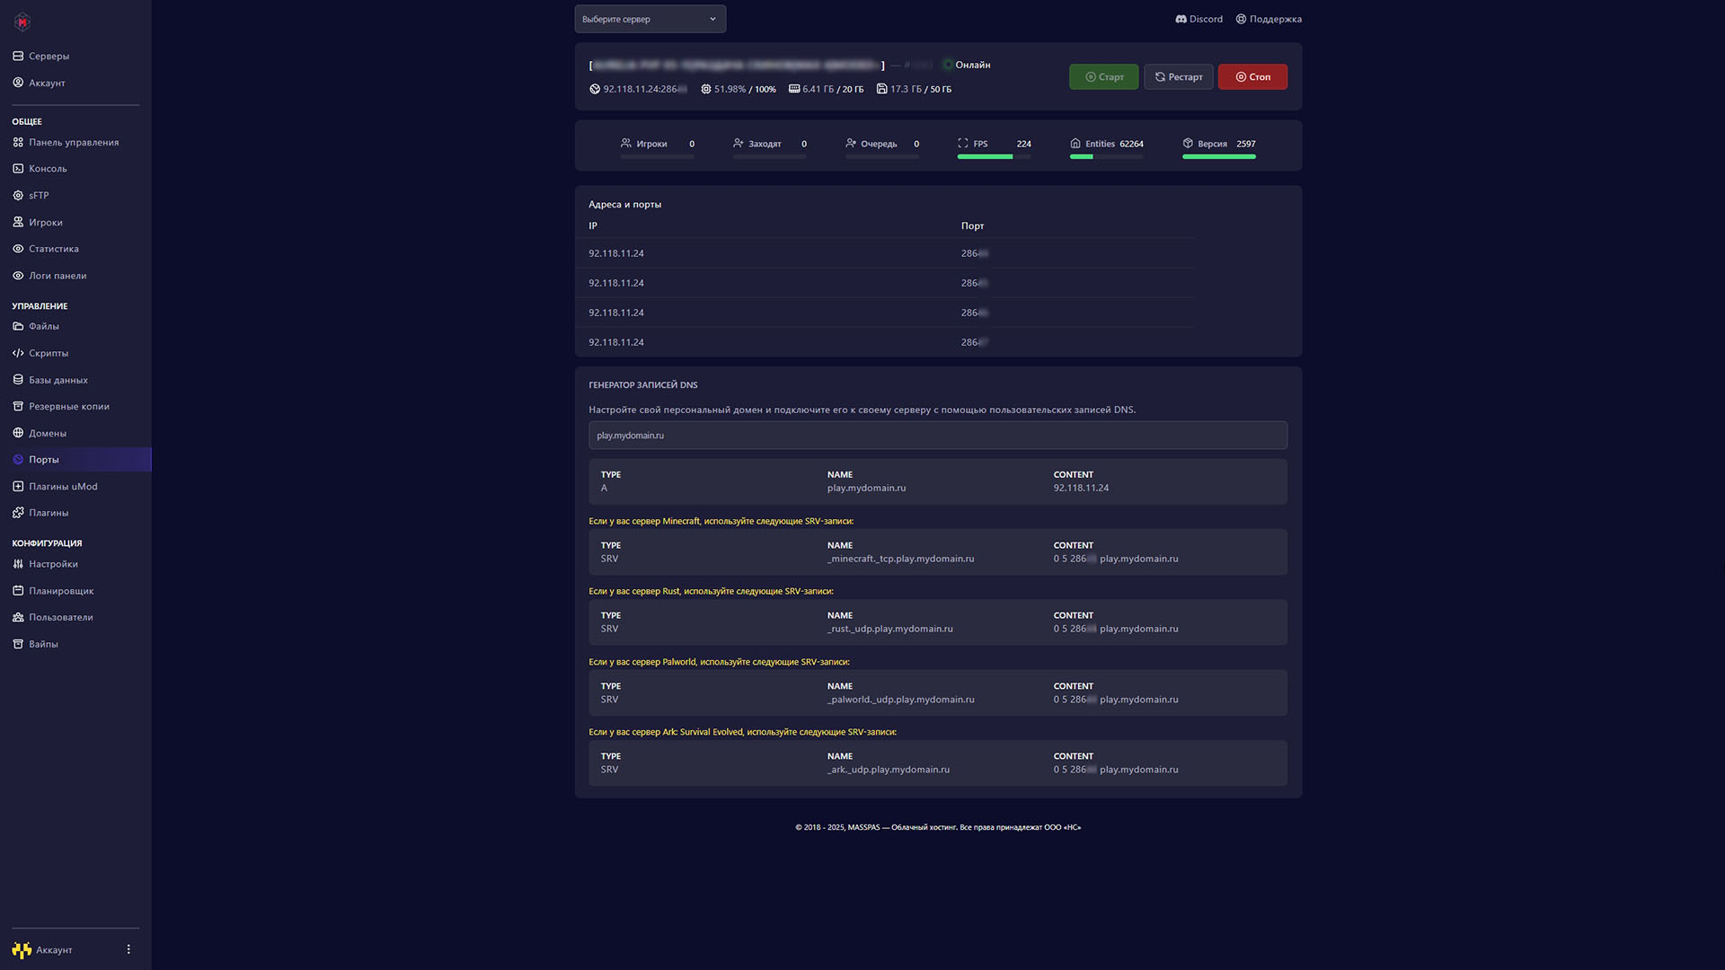
Task: Open the Backups archive icon
Action: click(x=18, y=406)
